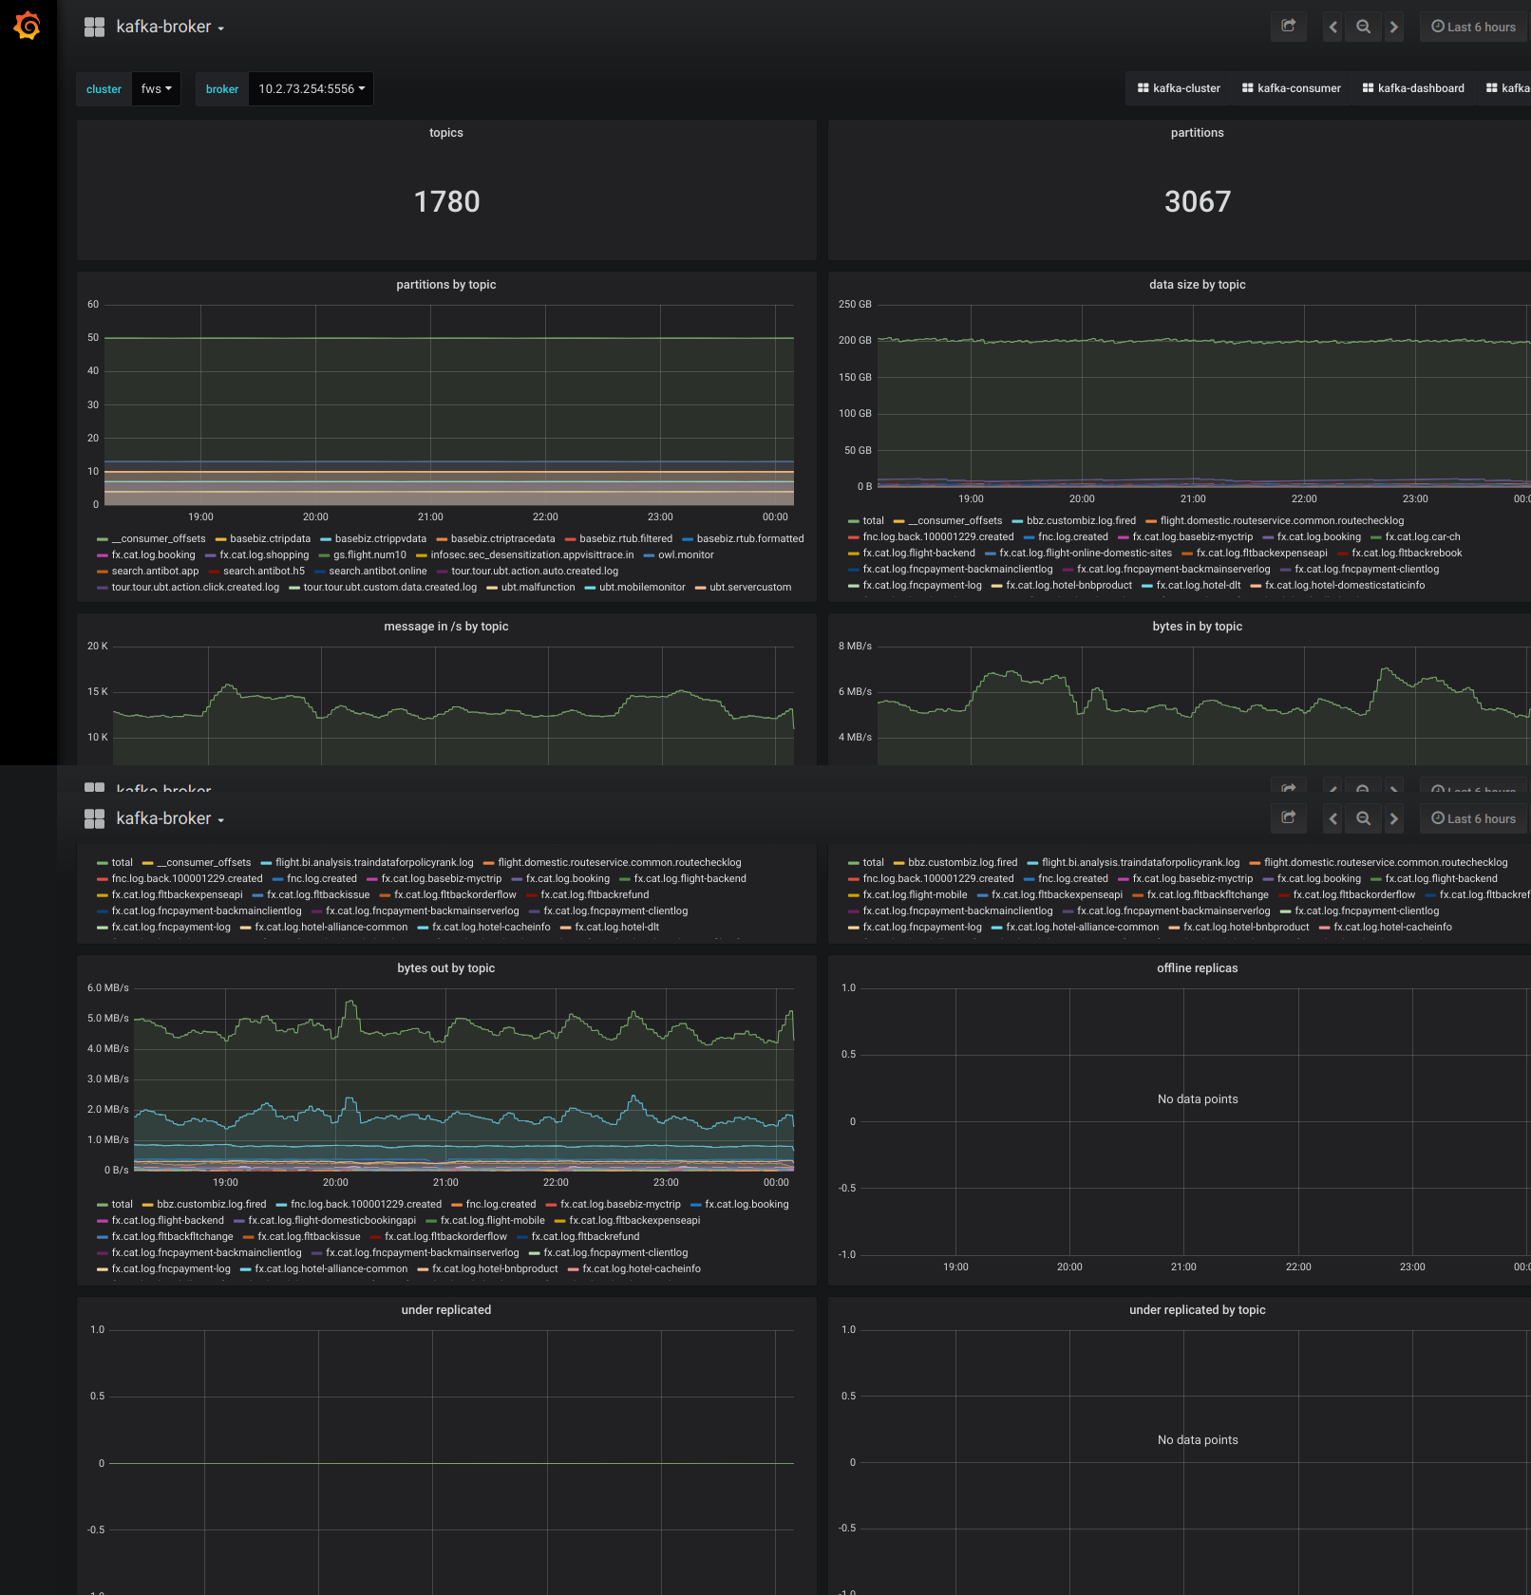Toggle basebiz.rtub.filtered series visibility
1531x1595 pixels.
pos(626,539)
